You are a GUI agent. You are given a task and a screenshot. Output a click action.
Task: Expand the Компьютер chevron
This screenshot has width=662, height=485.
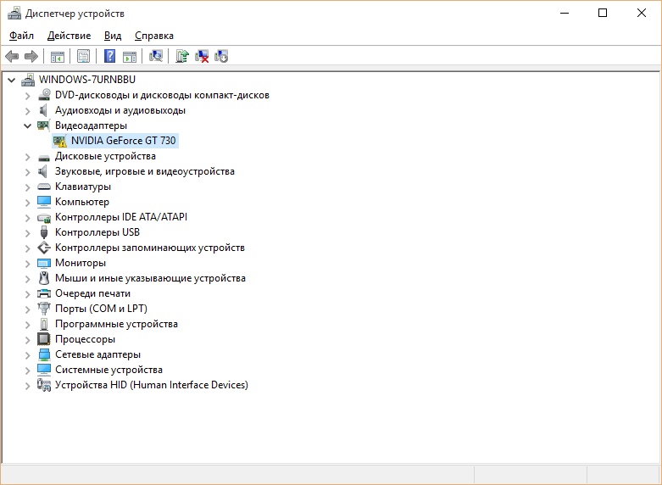28,203
